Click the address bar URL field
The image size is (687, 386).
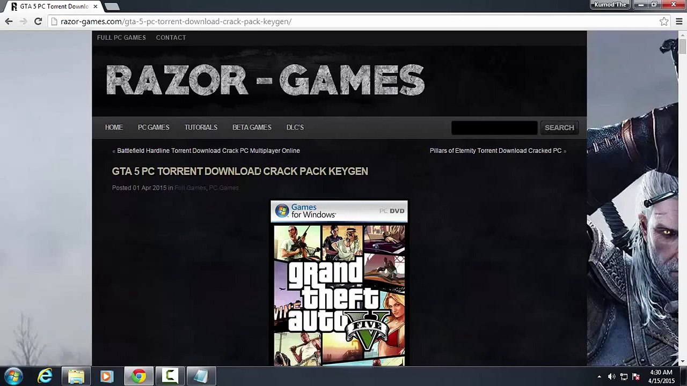click(354, 21)
